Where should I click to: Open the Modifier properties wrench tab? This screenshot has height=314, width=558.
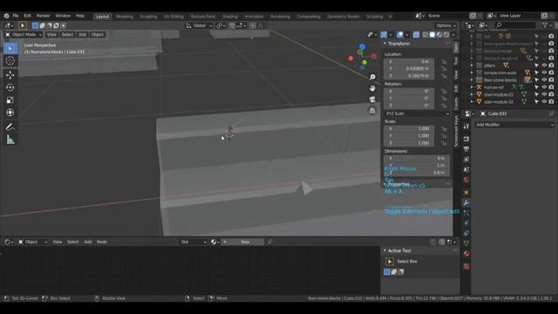[x=466, y=202]
